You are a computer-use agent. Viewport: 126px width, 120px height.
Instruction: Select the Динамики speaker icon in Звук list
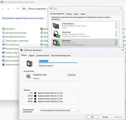tap(56, 43)
